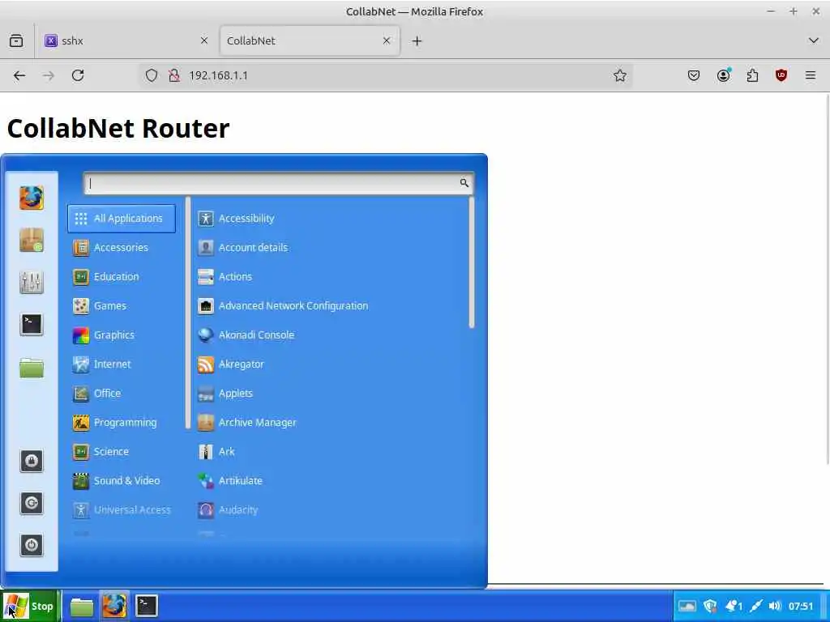Open Software Manager package icon in favorites

point(32,240)
